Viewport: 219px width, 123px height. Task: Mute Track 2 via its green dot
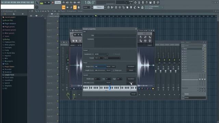click(58, 28)
